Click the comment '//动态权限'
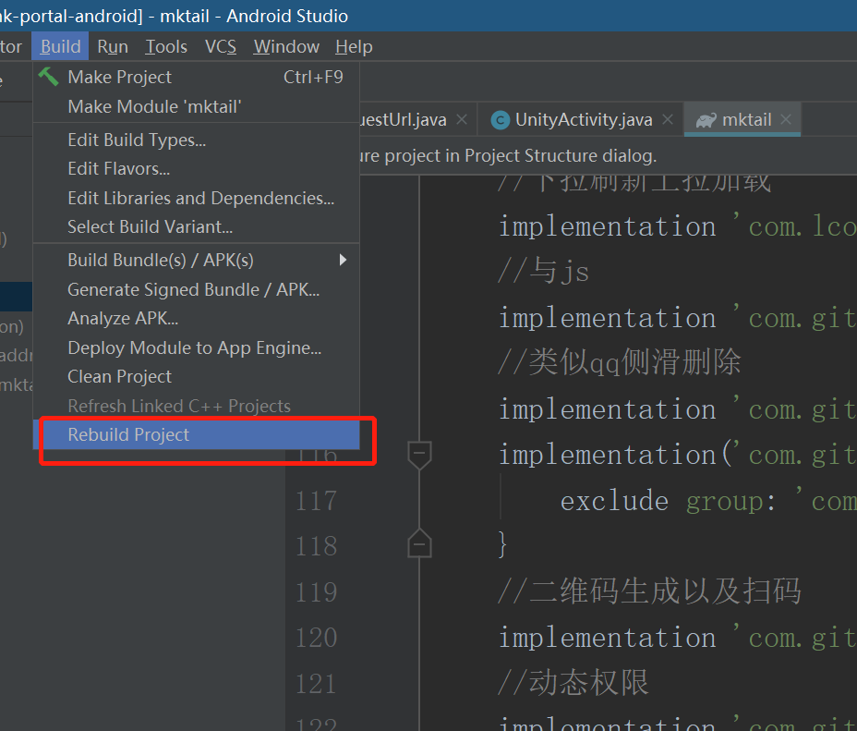The width and height of the screenshot is (857, 731). pos(573,682)
